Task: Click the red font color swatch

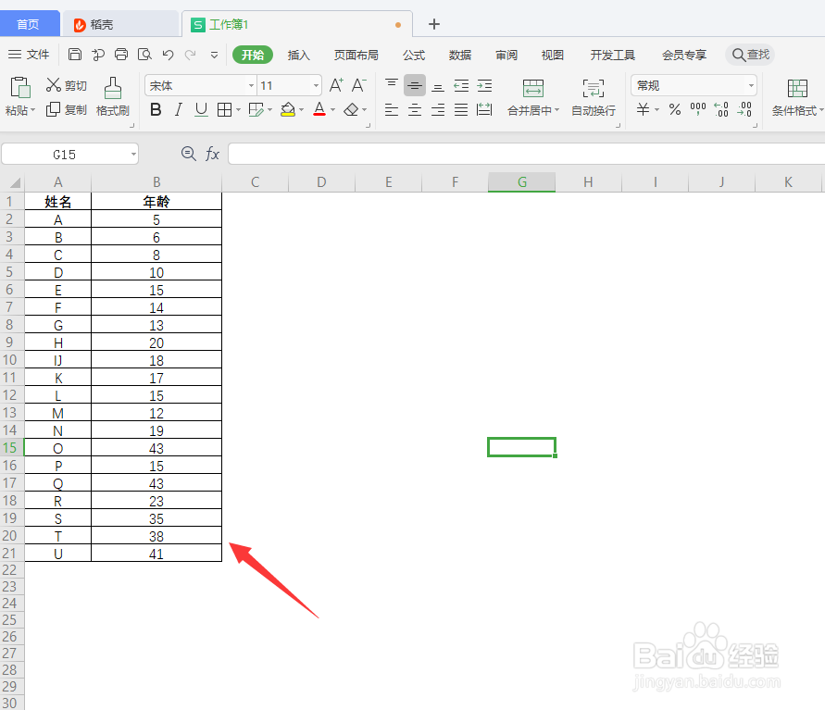Action: (319, 109)
